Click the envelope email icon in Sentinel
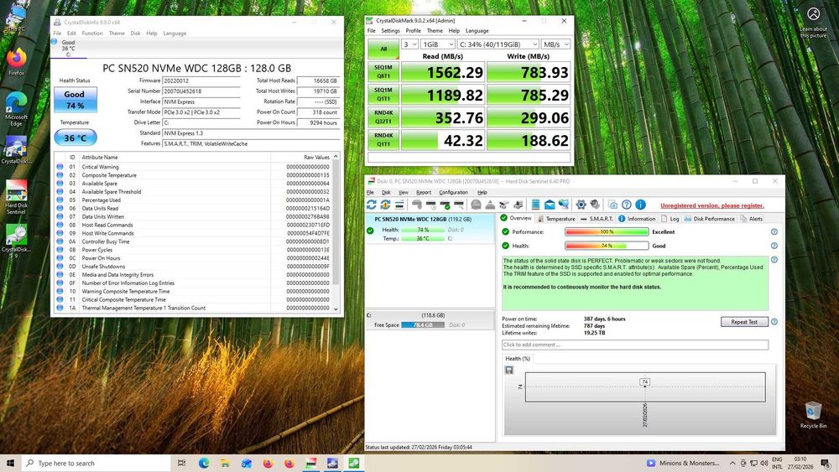Image resolution: width=839 pixels, height=472 pixels. coord(550,205)
